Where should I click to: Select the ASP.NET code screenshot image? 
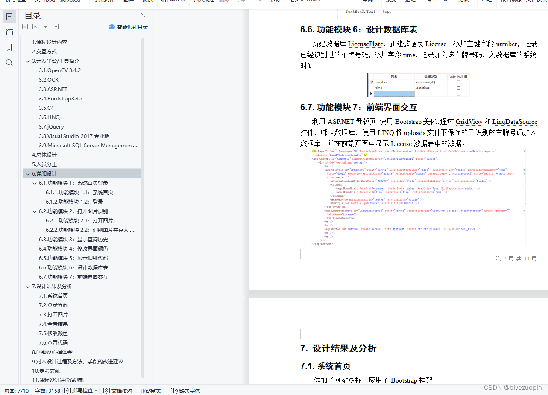(x=419, y=197)
